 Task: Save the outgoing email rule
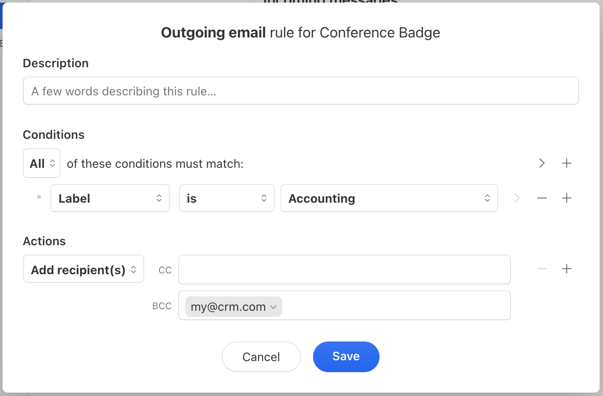click(346, 357)
